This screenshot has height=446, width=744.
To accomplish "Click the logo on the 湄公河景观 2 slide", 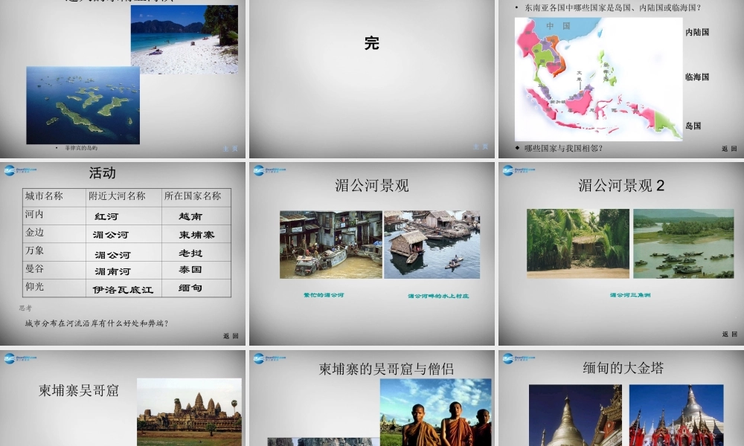I will 519,170.
